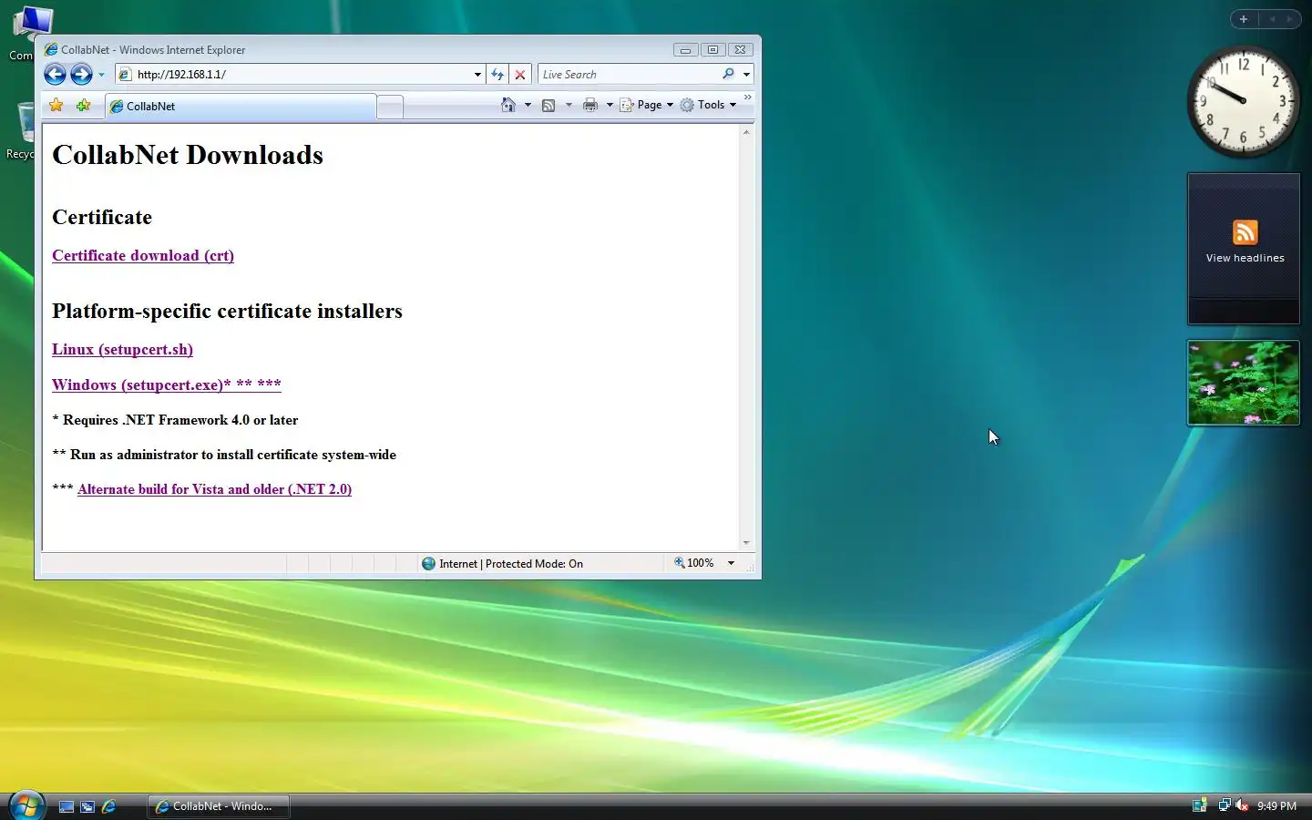Expand the Home button dropdown arrow
Screen dimensions: 1312x820
[528, 105]
